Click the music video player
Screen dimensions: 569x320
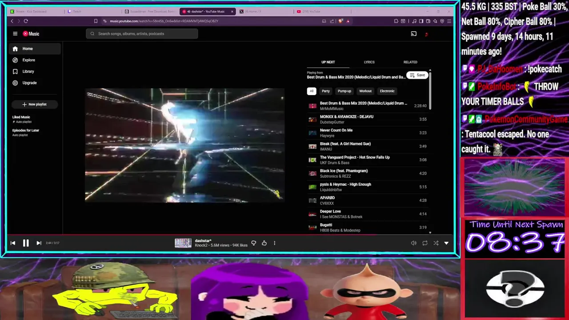[184, 145]
